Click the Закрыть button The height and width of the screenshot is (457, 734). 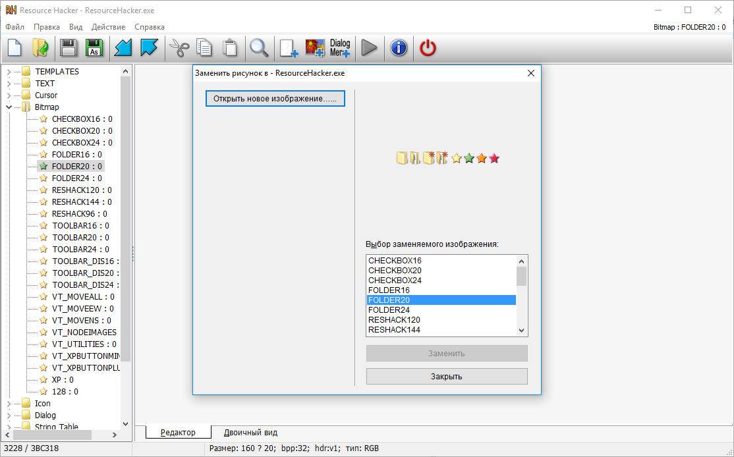[x=447, y=376]
